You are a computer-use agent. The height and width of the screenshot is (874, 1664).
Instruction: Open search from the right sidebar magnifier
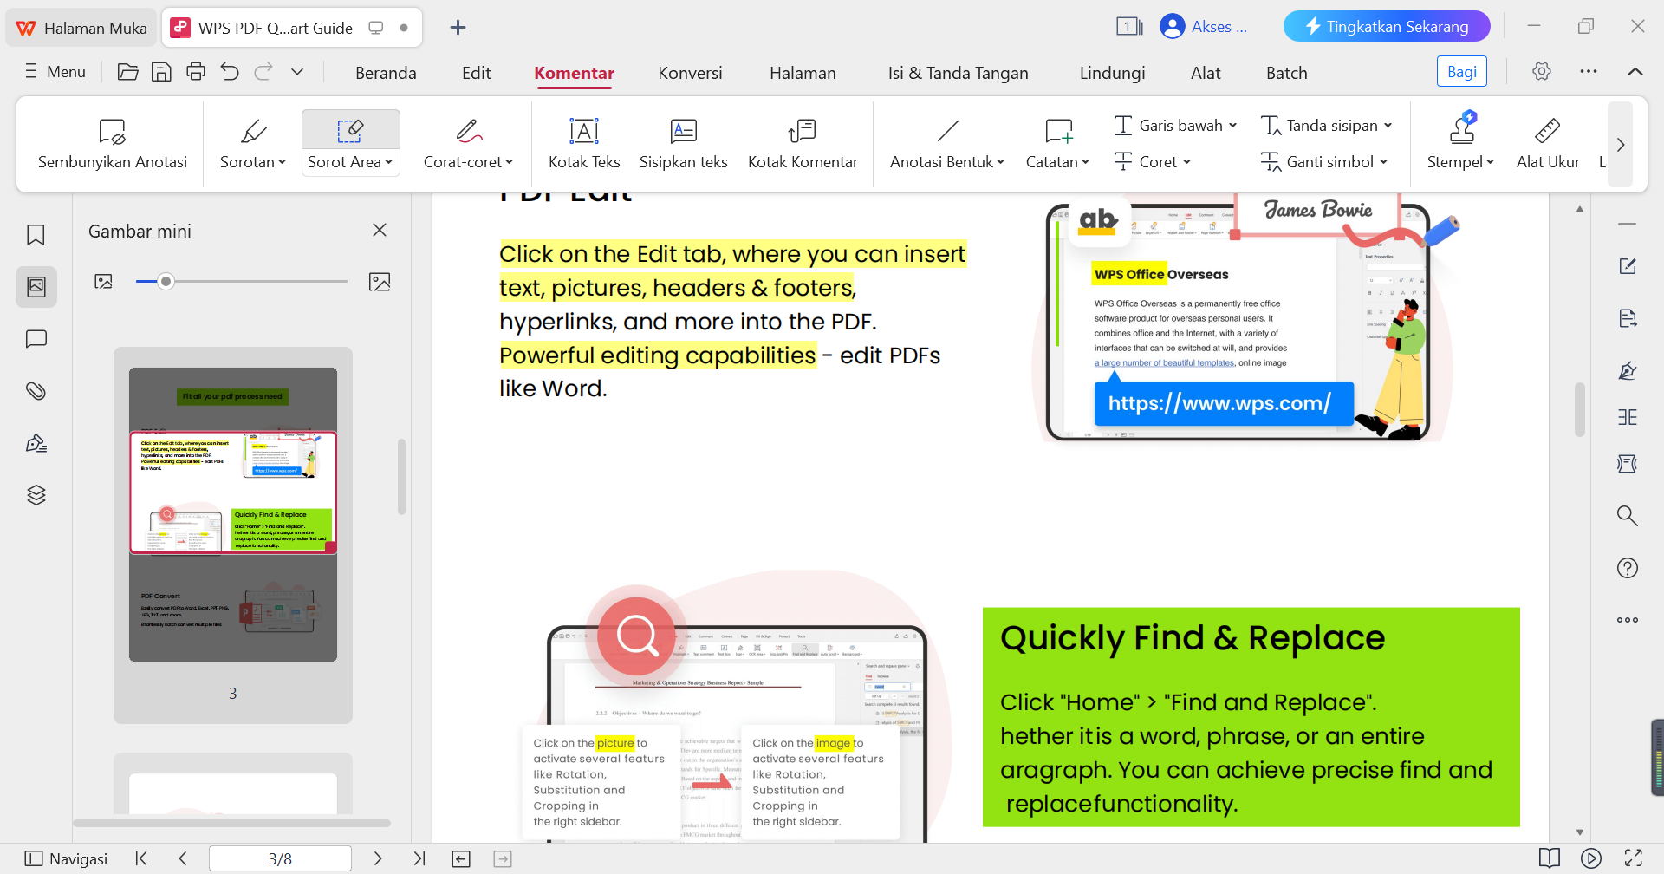point(1628,515)
